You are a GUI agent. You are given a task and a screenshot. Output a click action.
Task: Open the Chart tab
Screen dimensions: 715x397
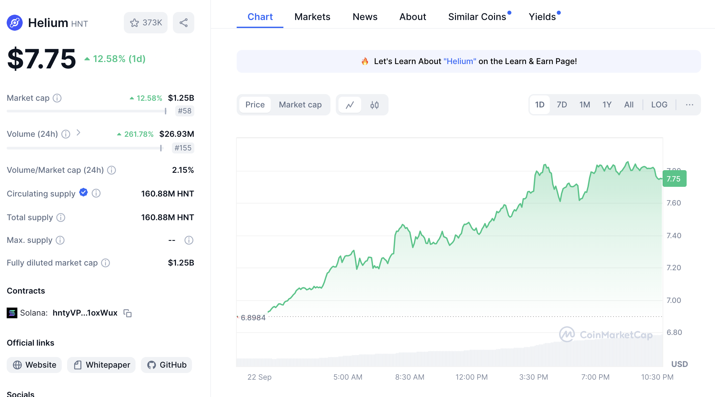point(260,17)
